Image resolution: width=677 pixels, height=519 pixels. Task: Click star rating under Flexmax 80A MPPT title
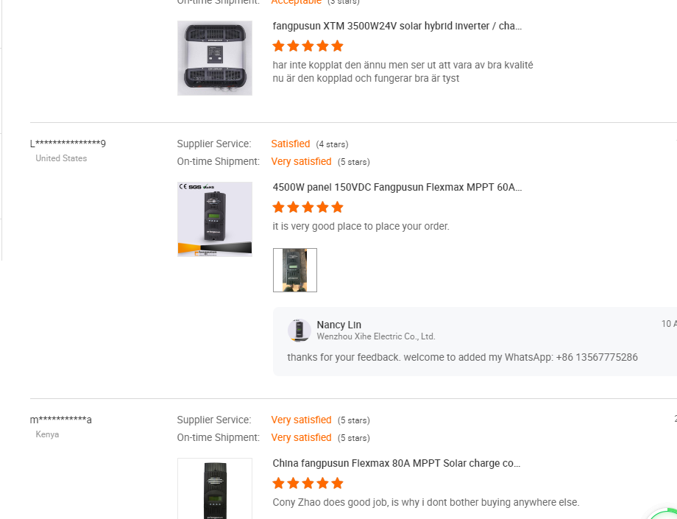pyautogui.click(x=308, y=483)
